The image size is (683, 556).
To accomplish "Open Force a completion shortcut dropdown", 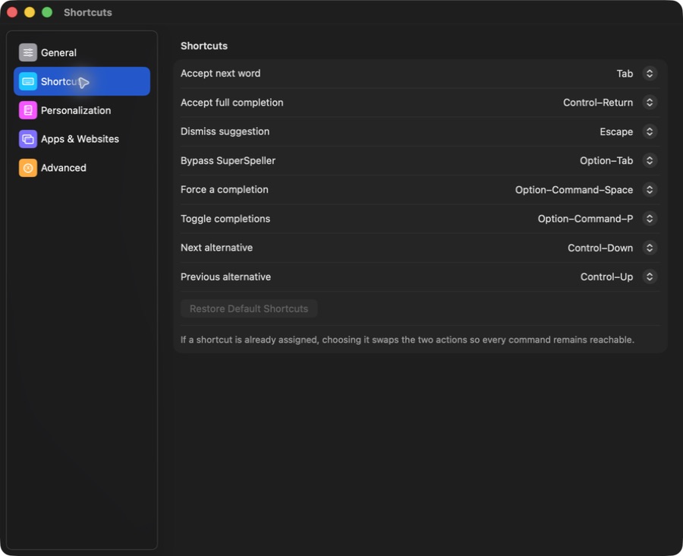I will point(650,190).
